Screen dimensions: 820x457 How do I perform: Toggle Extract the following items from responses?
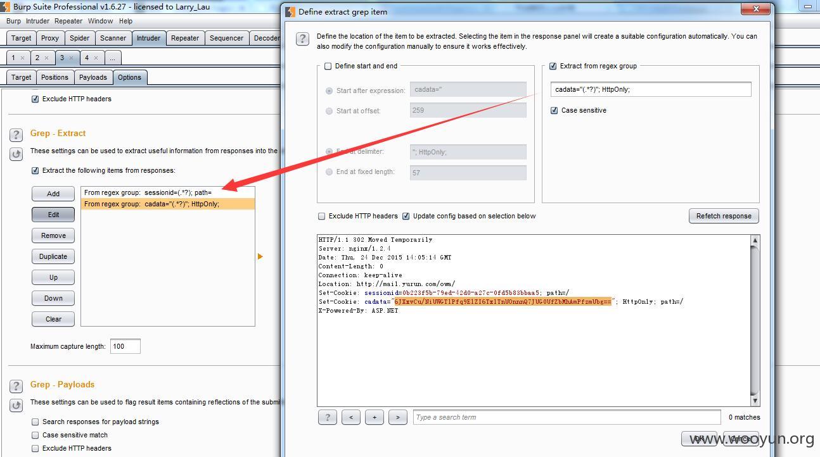tap(35, 170)
